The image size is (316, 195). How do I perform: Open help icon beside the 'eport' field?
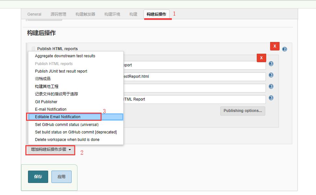tap(271, 64)
